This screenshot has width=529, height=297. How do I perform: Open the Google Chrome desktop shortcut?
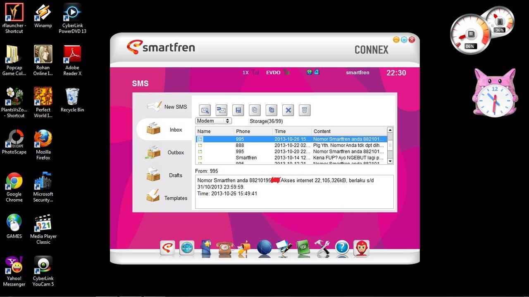pyautogui.click(x=14, y=187)
